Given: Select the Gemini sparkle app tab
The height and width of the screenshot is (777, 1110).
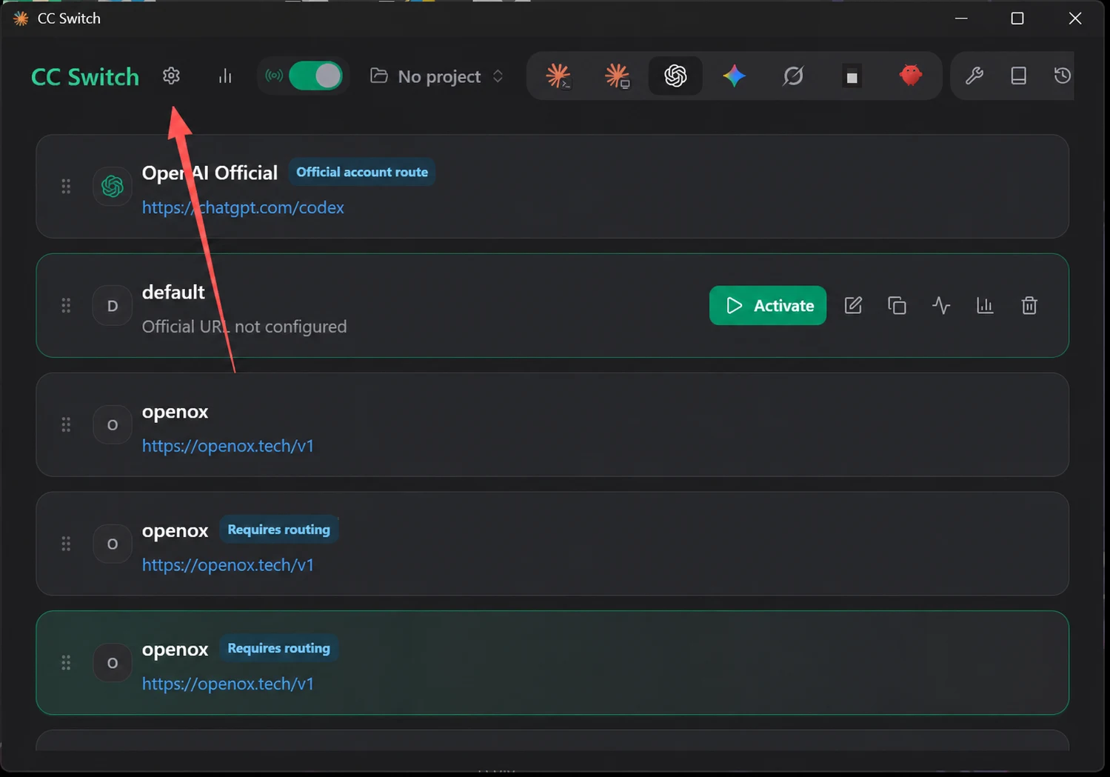Looking at the screenshot, I should (x=734, y=76).
